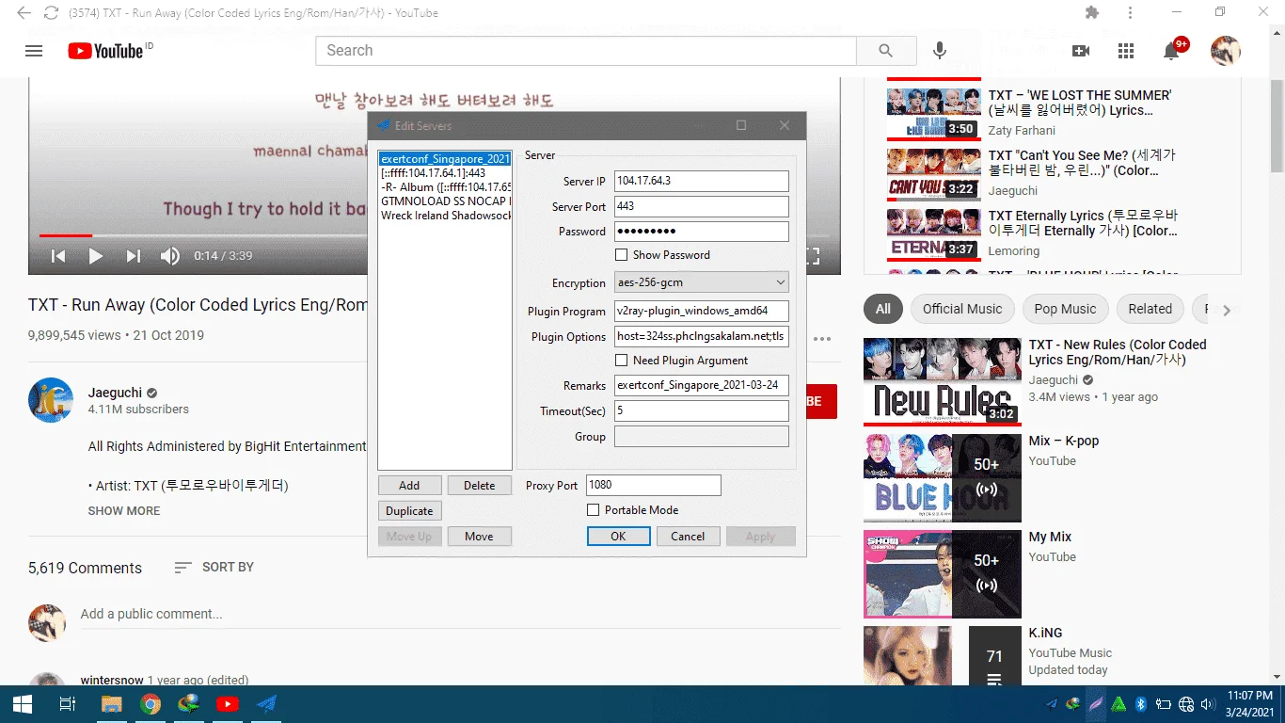
Task: Enable Portable Mode checkbox
Action: click(x=593, y=510)
